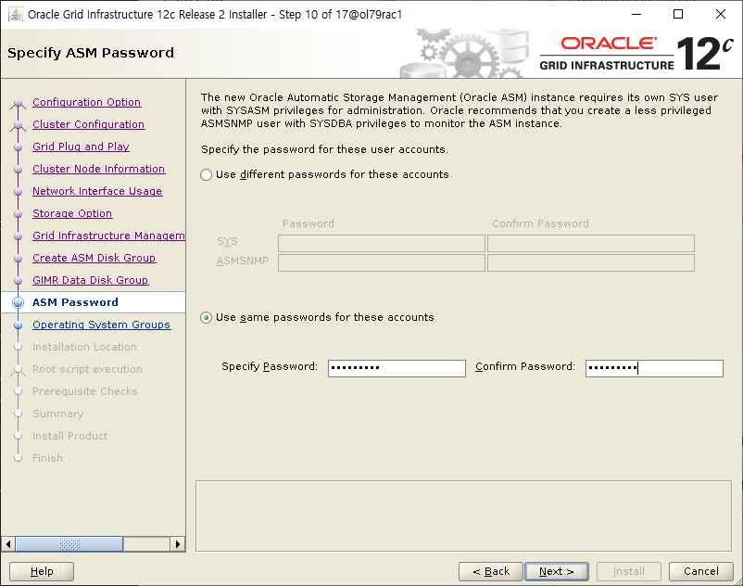Click the Storage Option step bullet icon
This screenshot has width=743, height=586.
point(18,214)
